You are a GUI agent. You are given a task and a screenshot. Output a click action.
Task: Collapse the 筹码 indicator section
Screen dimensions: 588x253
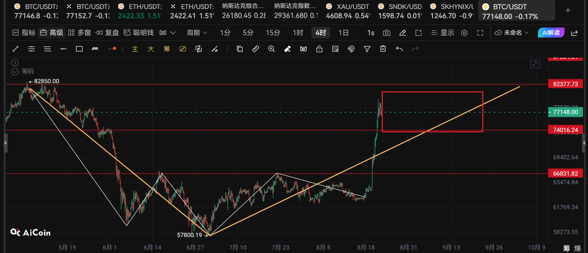pyautogui.click(x=15, y=71)
